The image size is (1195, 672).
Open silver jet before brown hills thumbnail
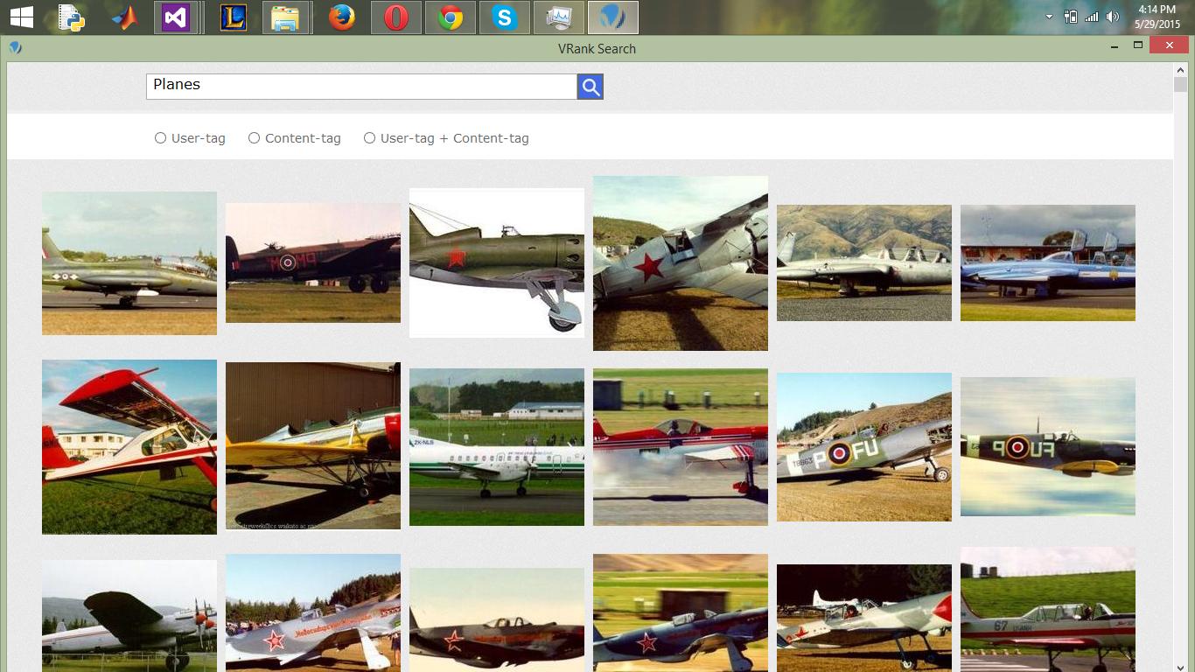coord(864,263)
